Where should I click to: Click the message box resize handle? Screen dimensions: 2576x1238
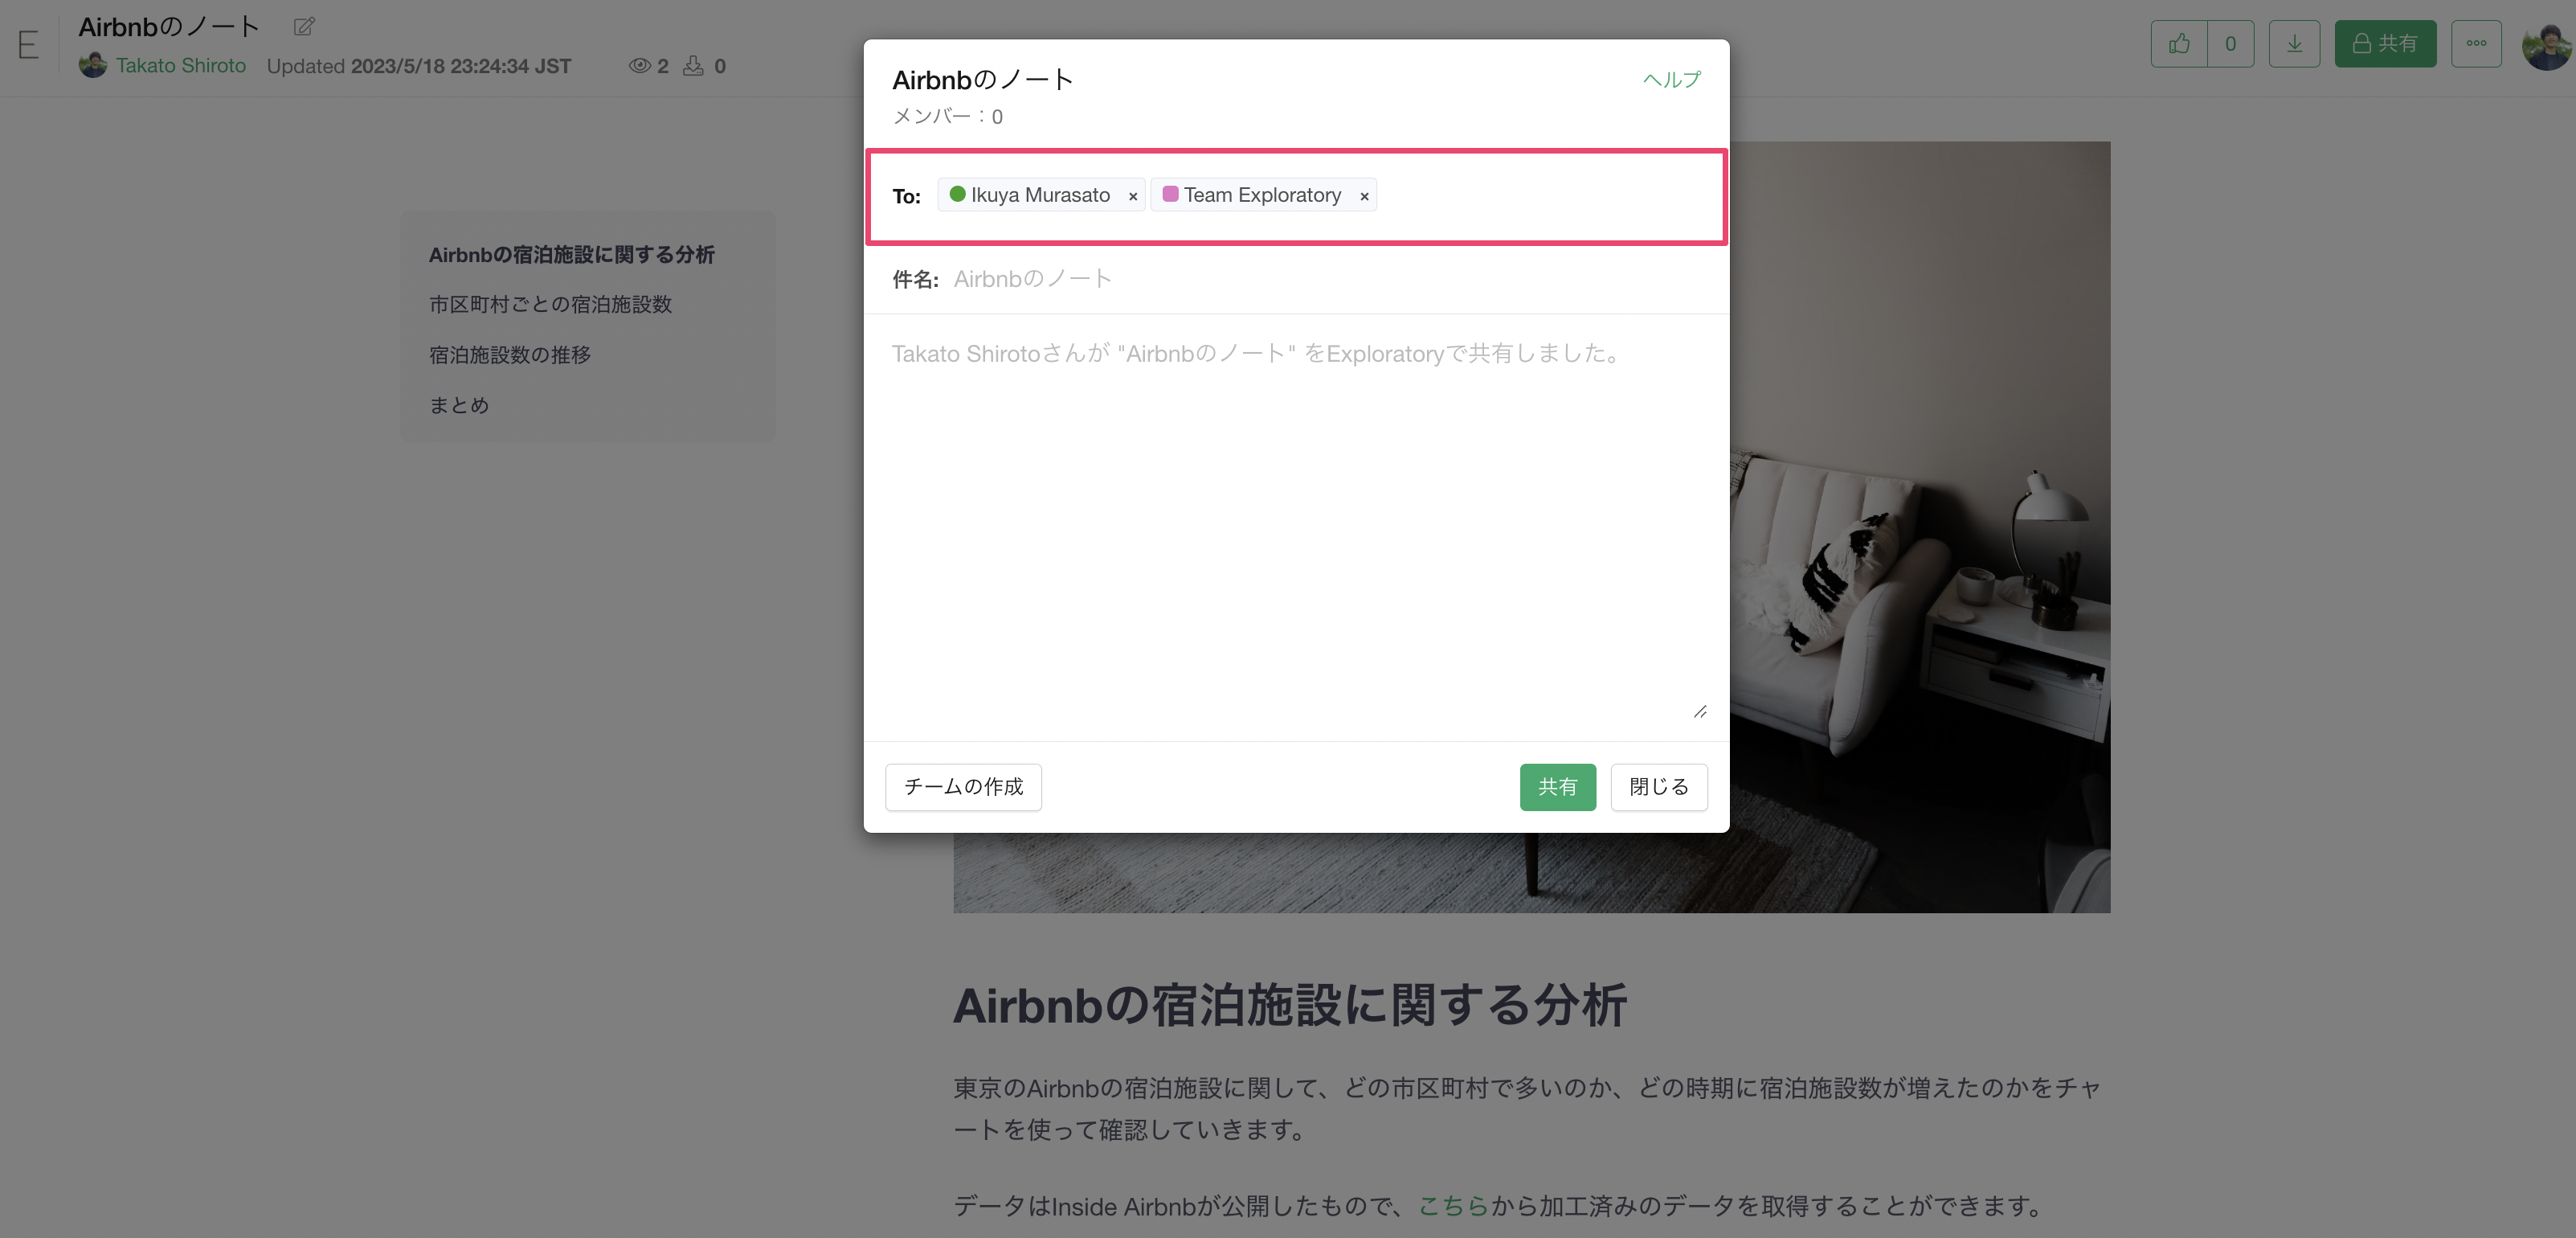coord(1700,711)
